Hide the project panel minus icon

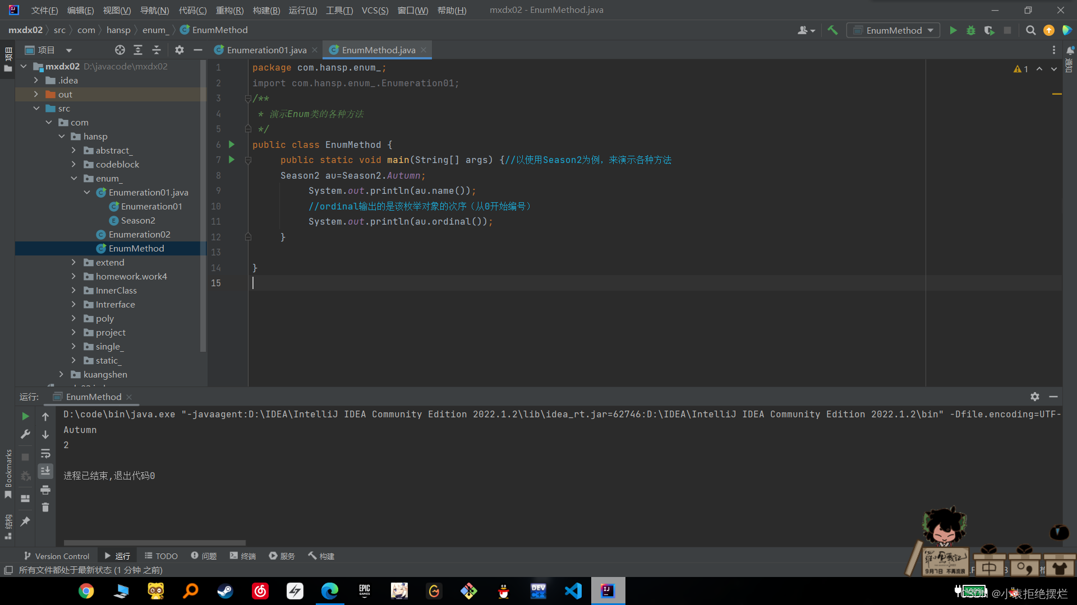(x=198, y=50)
